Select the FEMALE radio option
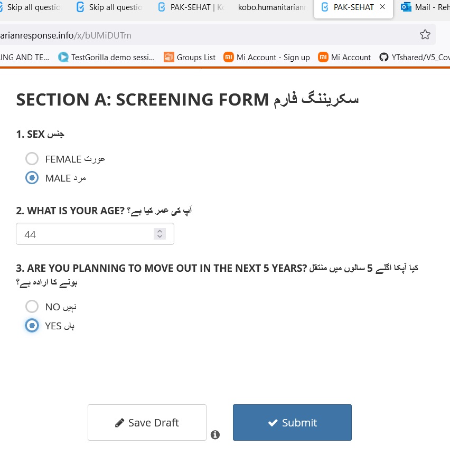Viewport: 450px width, 475px height. click(32, 158)
